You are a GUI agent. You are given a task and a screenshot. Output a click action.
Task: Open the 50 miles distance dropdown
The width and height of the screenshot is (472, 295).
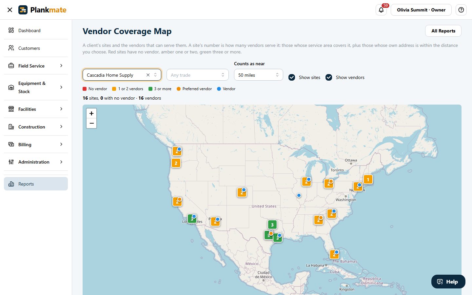pos(259,75)
